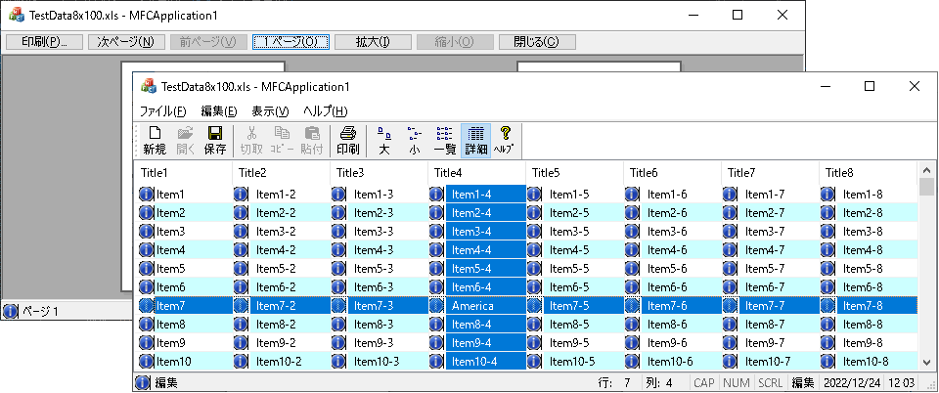Click the info icon beside Item10
The height and width of the screenshot is (393, 939).
(x=147, y=362)
